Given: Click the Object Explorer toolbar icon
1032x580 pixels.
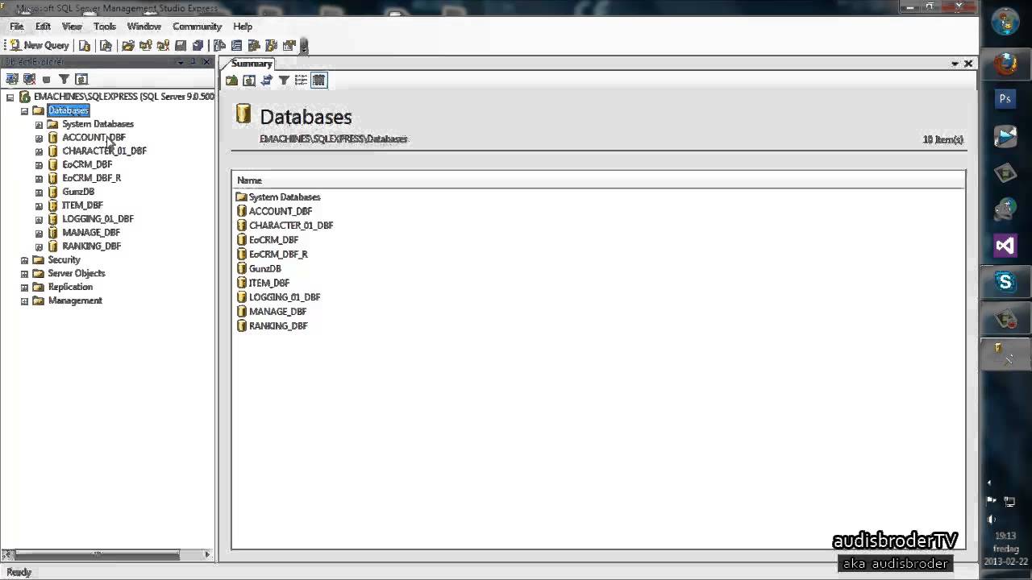Looking at the screenshot, I should click(x=254, y=46).
